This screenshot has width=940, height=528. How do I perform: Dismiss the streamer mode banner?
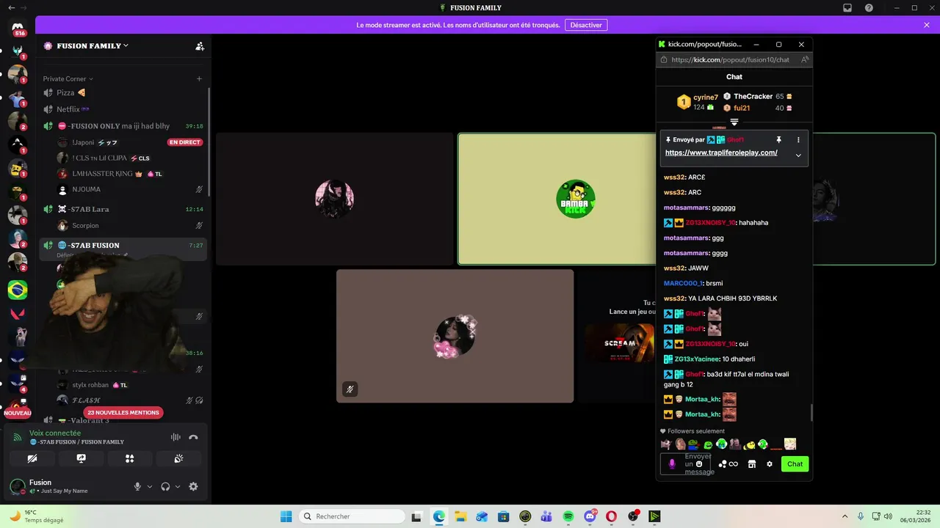tap(927, 25)
